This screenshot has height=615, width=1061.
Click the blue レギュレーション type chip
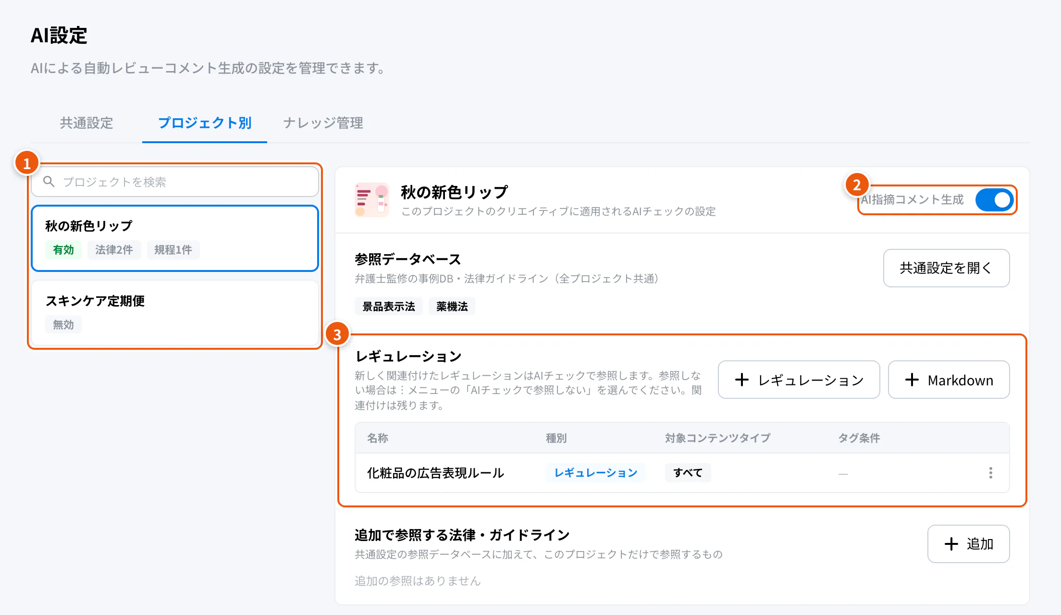(595, 473)
